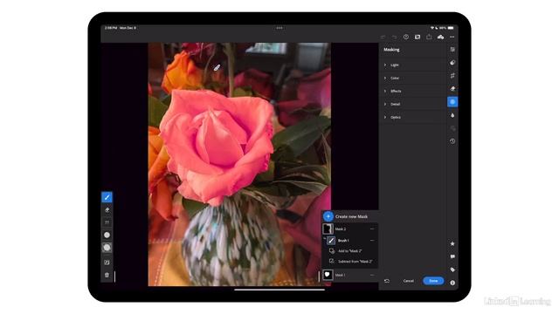The image size is (559, 314).
Task: Click the reset arrow icon beside Cancel
Action: tap(387, 281)
